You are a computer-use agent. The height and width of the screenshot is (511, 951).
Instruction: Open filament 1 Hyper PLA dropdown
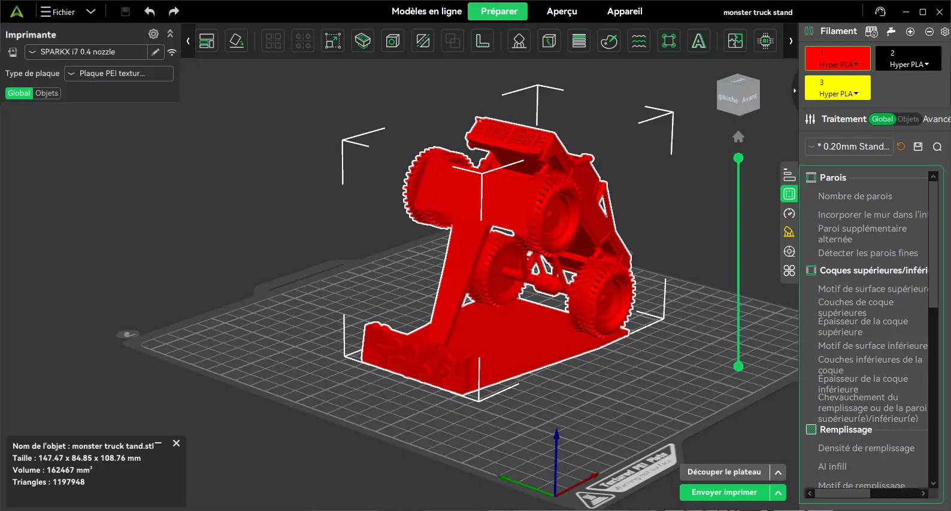(838, 64)
